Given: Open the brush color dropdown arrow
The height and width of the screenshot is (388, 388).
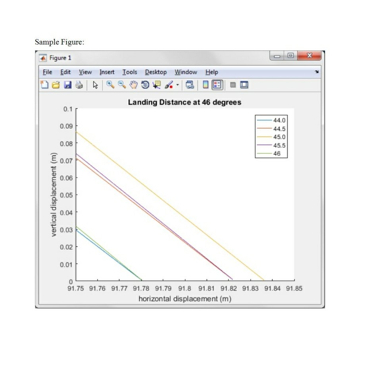Looking at the screenshot, I should tap(178, 85).
